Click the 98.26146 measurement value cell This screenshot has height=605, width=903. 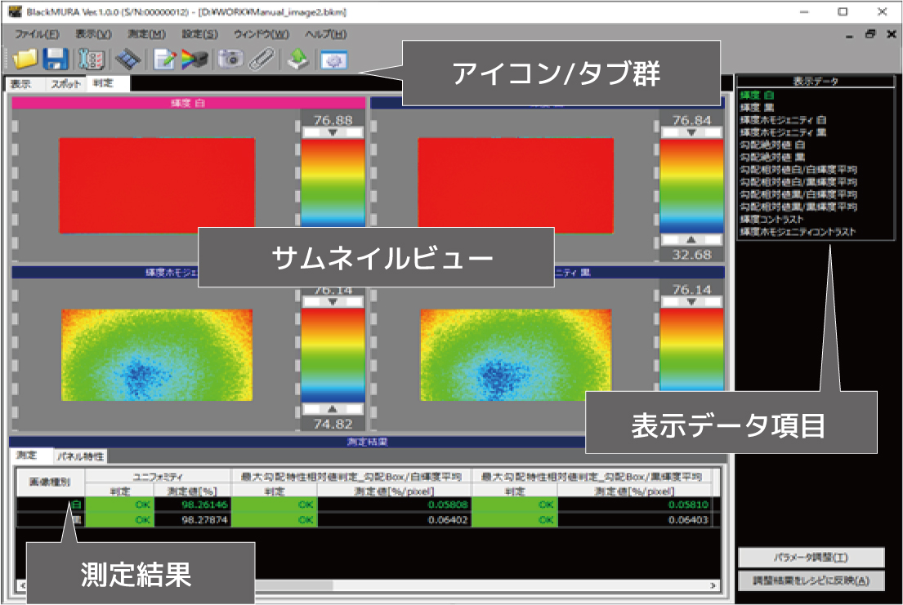pyautogui.click(x=192, y=505)
